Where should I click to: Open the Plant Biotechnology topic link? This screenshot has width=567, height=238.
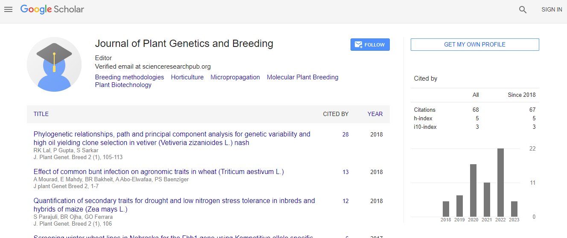[123, 85]
